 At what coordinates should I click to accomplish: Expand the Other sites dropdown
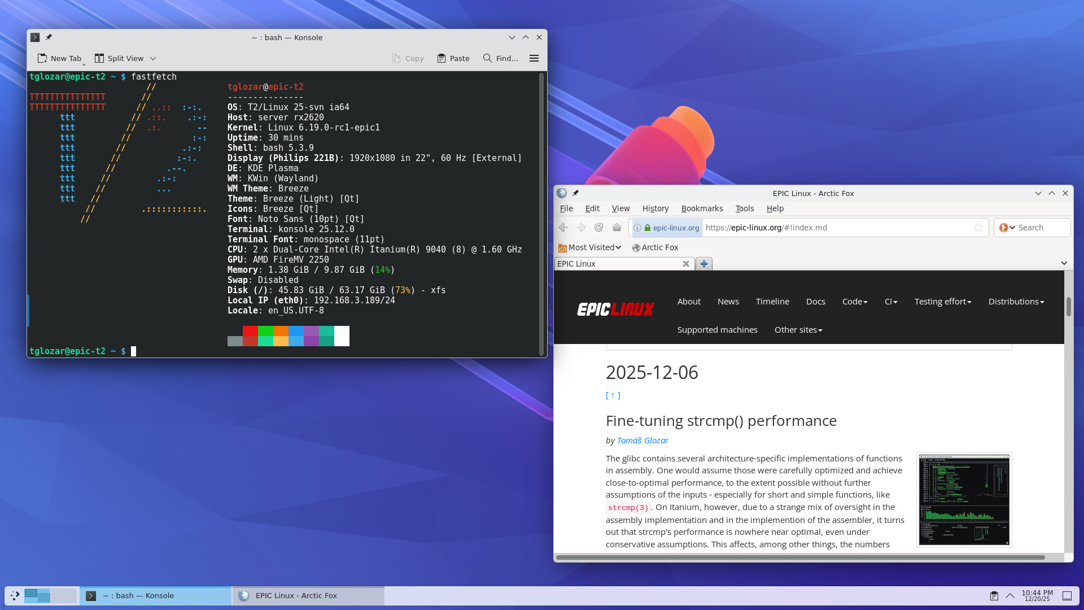click(798, 330)
